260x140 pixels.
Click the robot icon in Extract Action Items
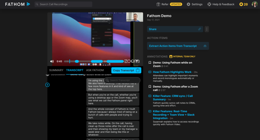pos(205,46)
